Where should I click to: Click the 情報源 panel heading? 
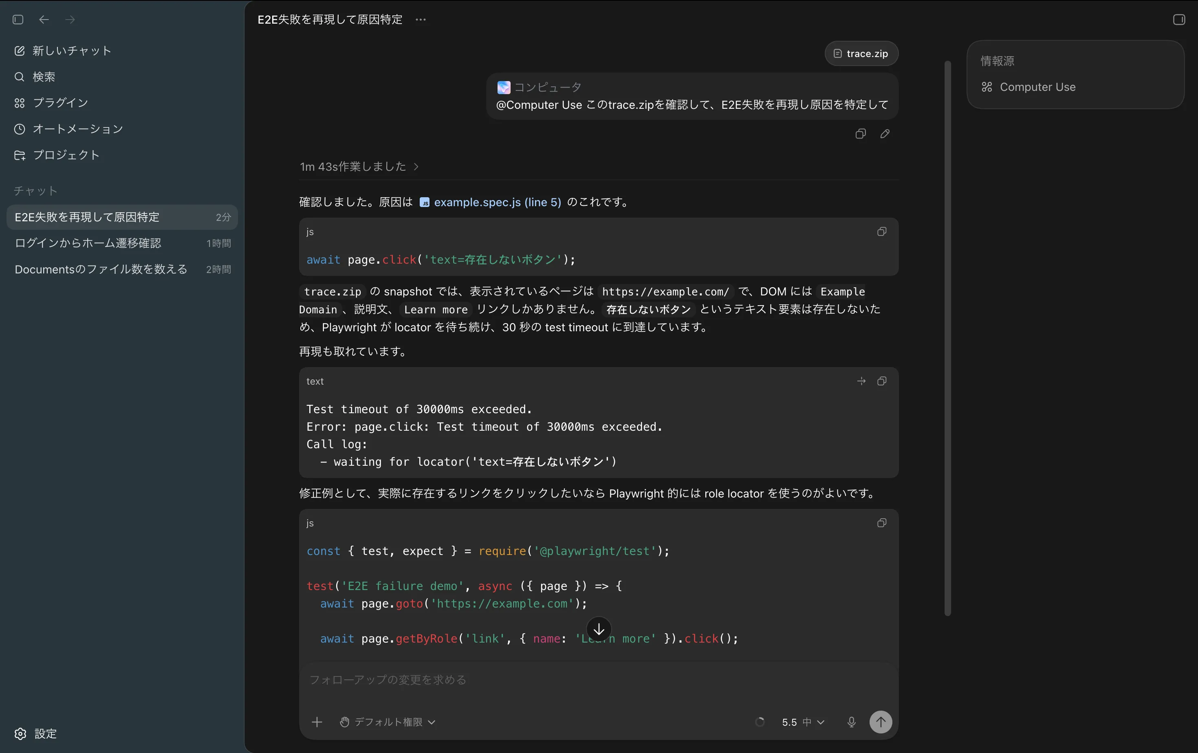[x=997, y=61]
